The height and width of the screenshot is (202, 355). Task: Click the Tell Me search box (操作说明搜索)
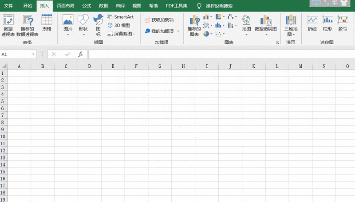point(219,6)
